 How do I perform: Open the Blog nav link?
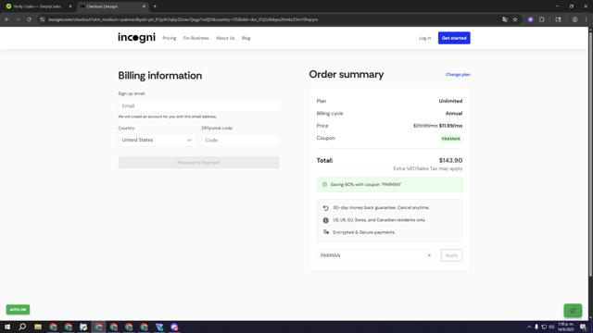[246, 38]
